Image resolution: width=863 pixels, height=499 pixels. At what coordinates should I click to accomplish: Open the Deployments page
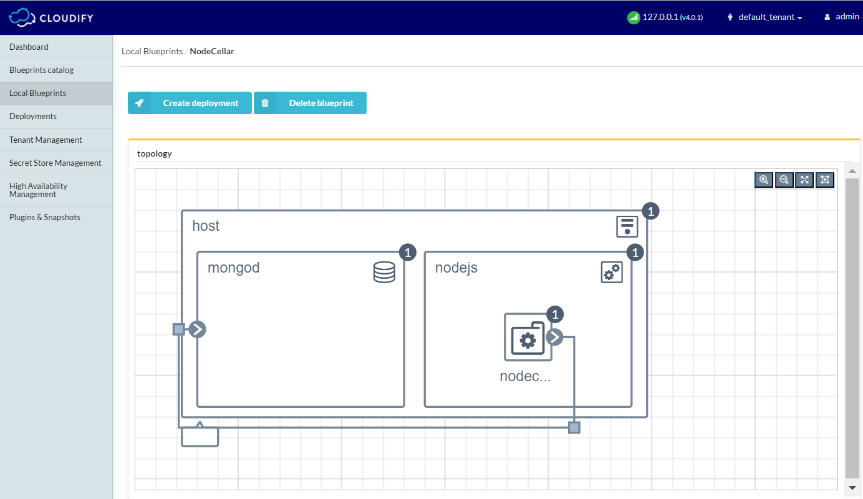[56, 116]
